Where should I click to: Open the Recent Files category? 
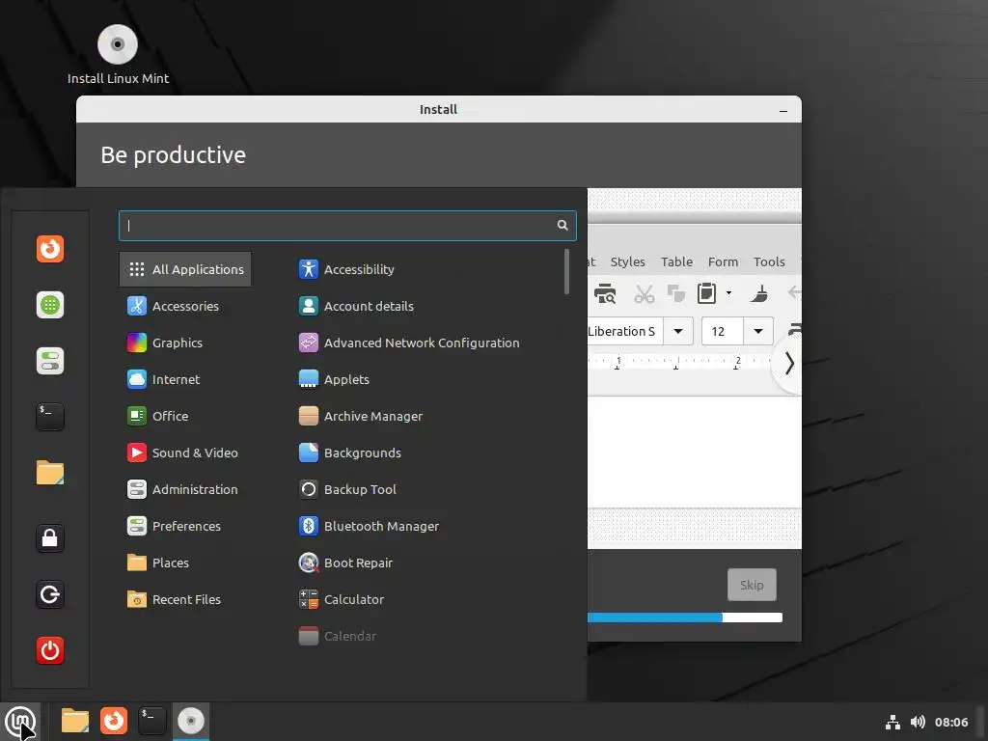coord(185,599)
